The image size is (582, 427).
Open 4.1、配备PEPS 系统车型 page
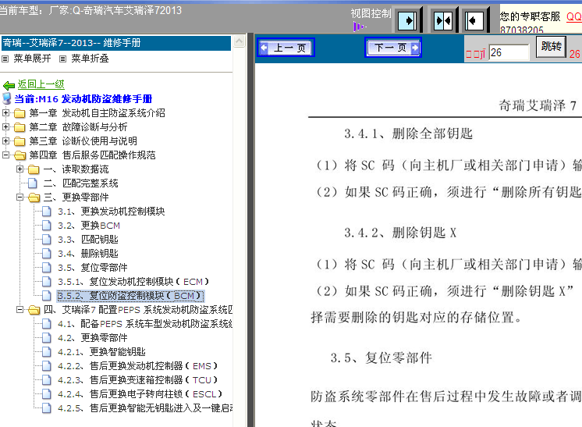pos(145,324)
